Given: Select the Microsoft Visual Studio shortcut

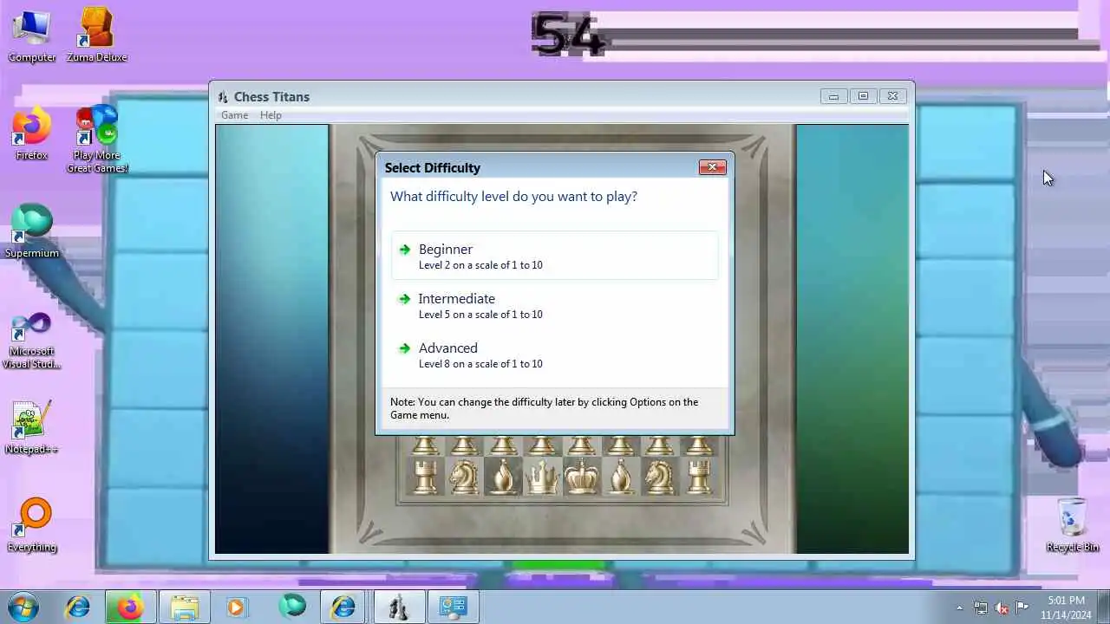Looking at the screenshot, I should (x=32, y=341).
